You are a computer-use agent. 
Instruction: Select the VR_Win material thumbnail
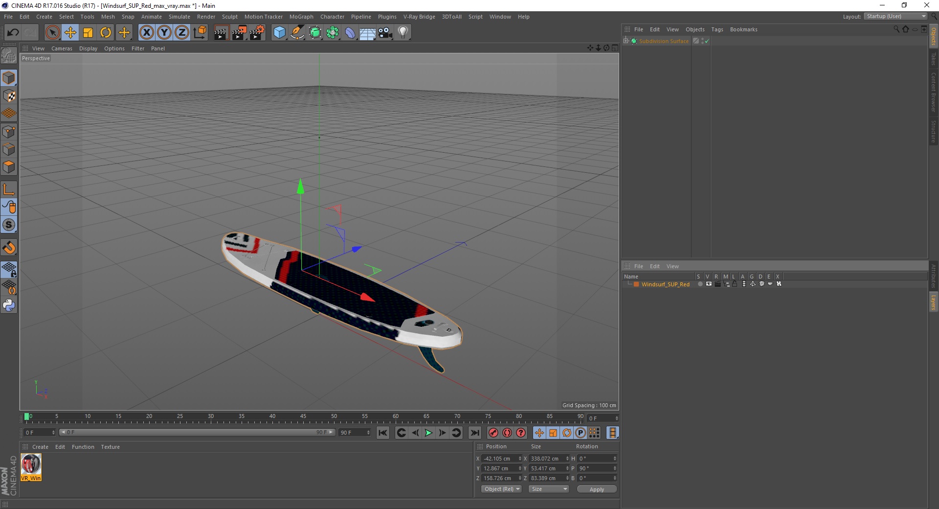click(31, 467)
